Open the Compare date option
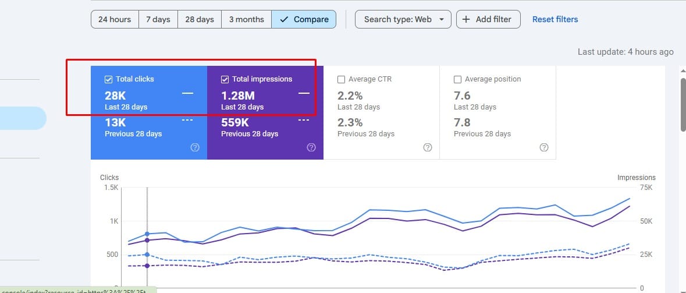 pyautogui.click(x=304, y=19)
